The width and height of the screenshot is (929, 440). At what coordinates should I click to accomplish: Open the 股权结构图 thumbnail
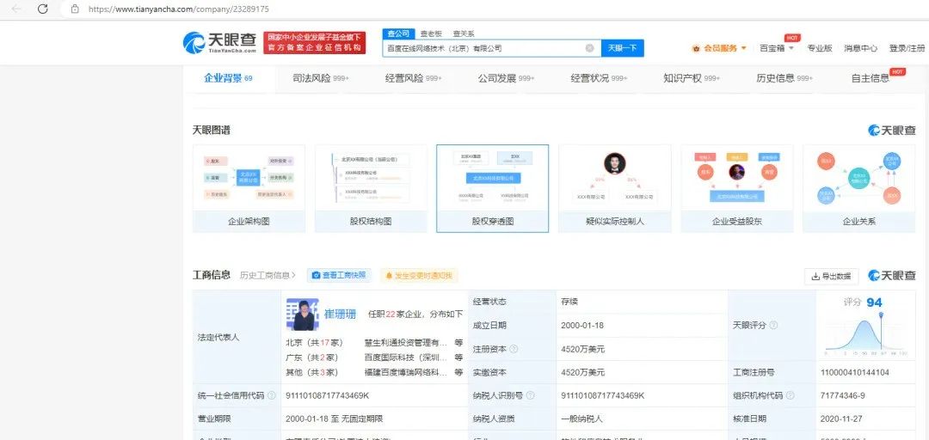pos(371,189)
